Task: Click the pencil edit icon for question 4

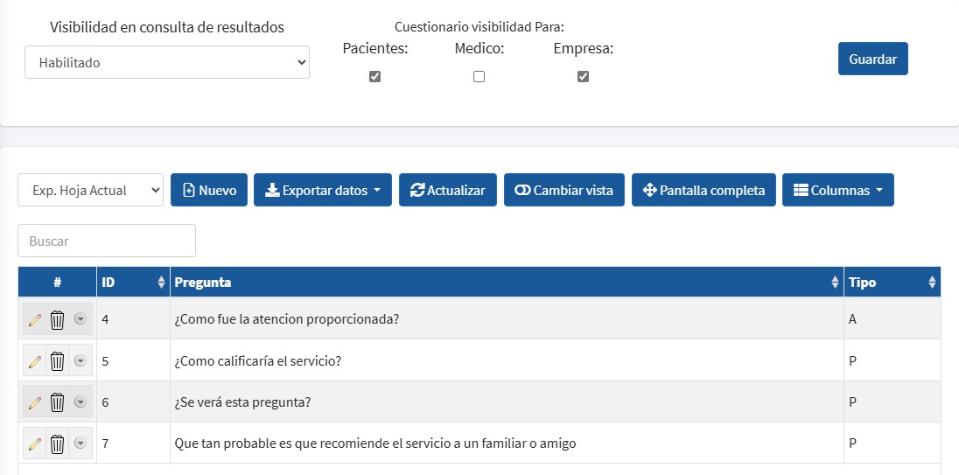Action: (35, 319)
